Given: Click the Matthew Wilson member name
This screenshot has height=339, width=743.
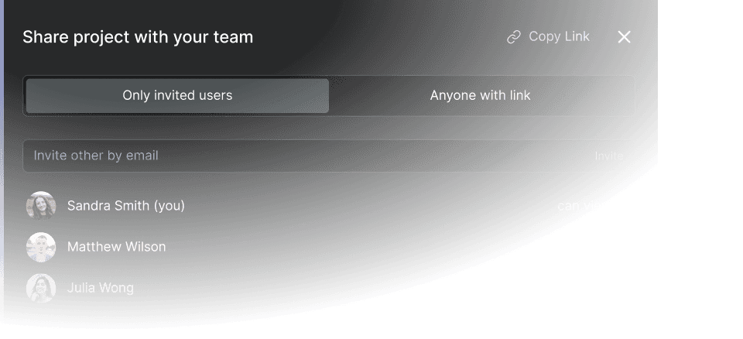Looking at the screenshot, I should [x=117, y=247].
